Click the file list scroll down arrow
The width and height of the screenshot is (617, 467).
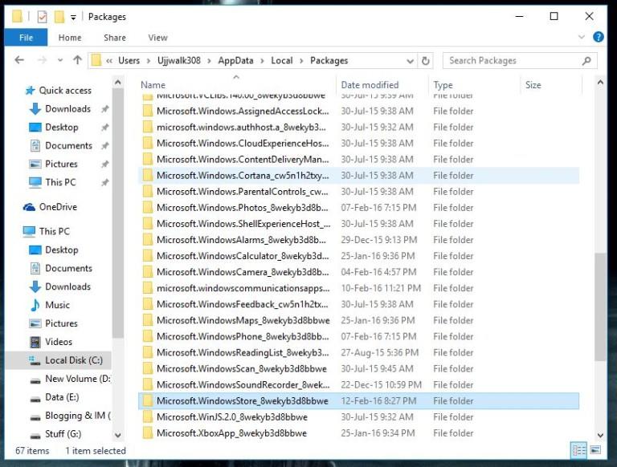point(600,435)
